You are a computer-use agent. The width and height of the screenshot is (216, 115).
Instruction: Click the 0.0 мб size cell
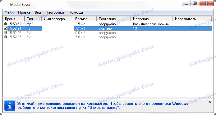click(x=80, y=33)
